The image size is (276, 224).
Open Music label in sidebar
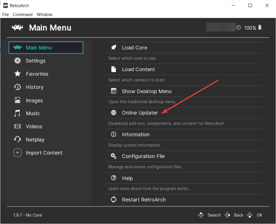click(x=33, y=113)
